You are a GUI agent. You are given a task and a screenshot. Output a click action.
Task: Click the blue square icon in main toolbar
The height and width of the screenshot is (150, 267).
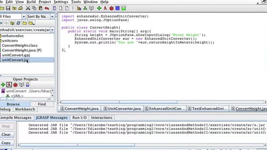118,8
